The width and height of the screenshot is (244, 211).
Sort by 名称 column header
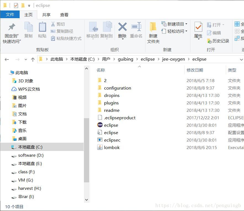(101, 70)
